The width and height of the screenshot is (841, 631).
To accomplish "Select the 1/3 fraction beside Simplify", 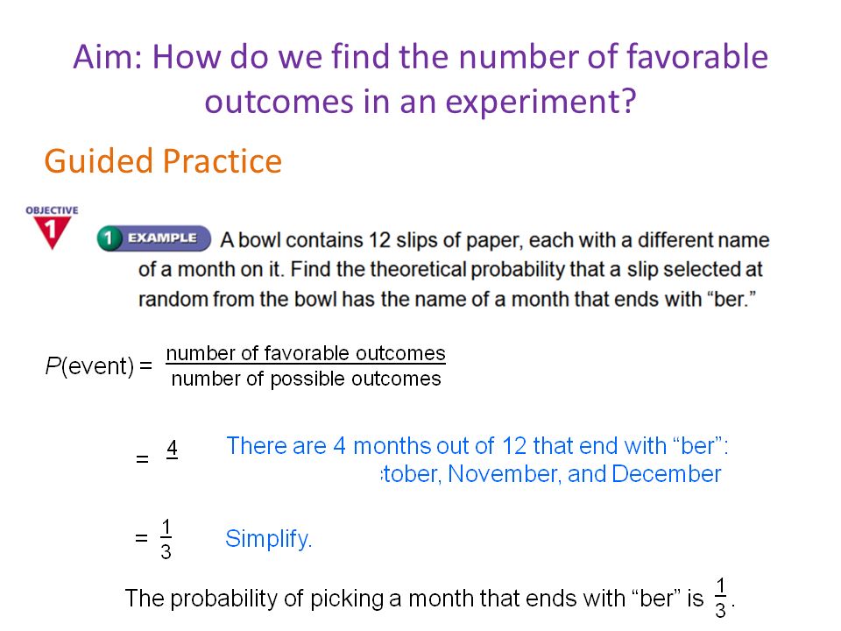I will coord(166,539).
